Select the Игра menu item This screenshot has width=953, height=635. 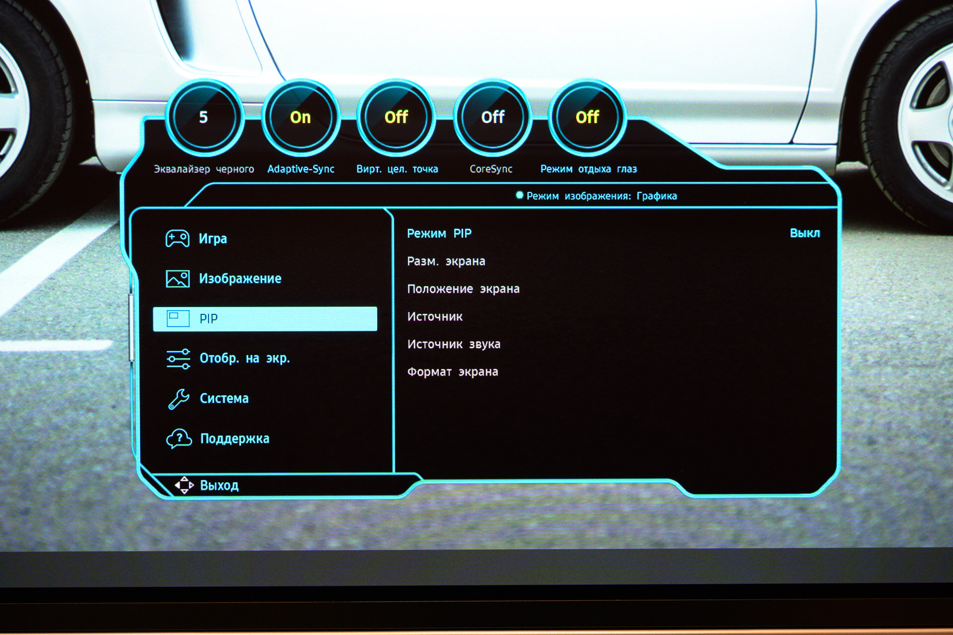tap(213, 239)
